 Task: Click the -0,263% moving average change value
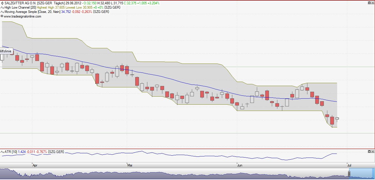click(x=86, y=12)
